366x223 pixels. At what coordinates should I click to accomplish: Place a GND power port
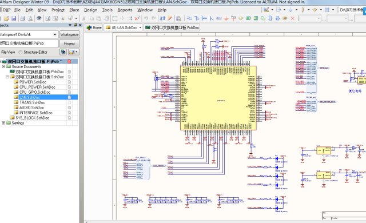pyautogui.click(x=226, y=18)
